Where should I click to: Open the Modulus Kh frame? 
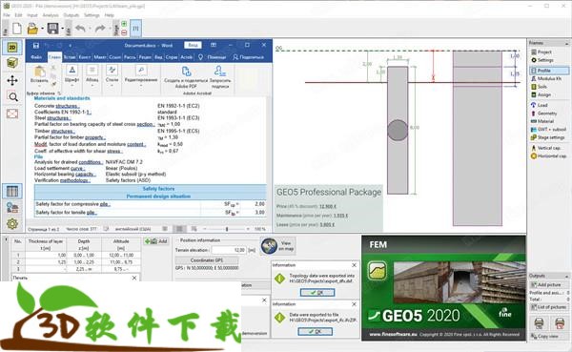click(546, 78)
